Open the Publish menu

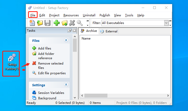(x=105, y=15)
